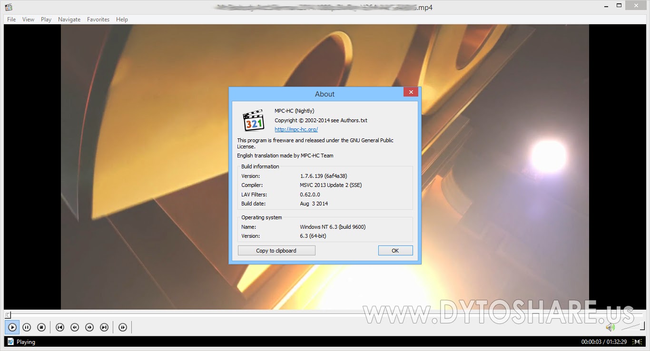Open the Favorites menu
Screen dimensions: 650x351
pyautogui.click(x=98, y=19)
